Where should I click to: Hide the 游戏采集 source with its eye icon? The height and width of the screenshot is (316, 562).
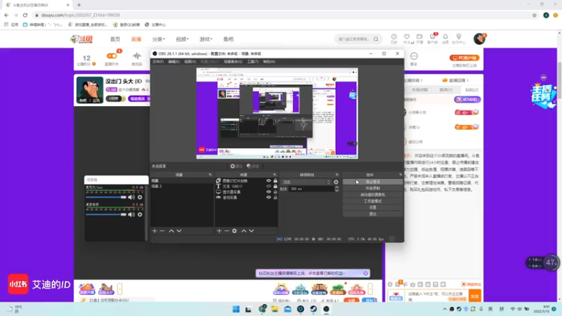pyautogui.click(x=268, y=197)
